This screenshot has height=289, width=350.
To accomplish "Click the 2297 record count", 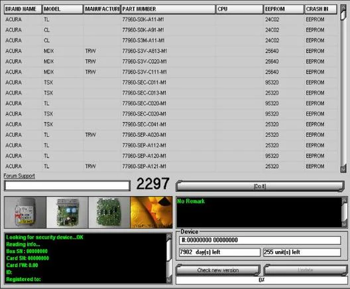I will (x=153, y=184).
